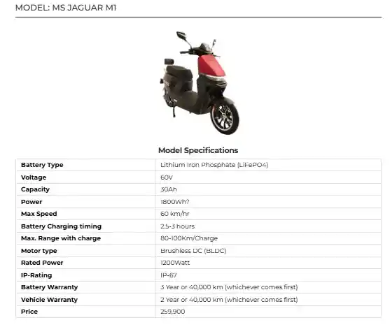Click the red scooter product image
Viewport: 390px width, 327px height.
[x=200, y=82]
